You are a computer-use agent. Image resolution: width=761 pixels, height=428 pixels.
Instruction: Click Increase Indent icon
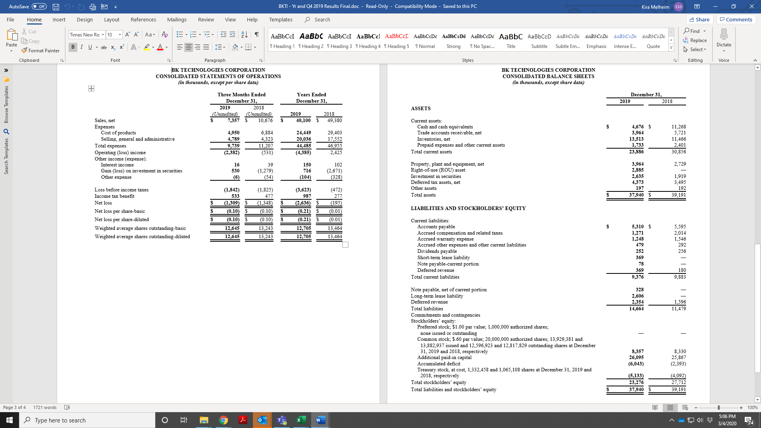click(x=232, y=34)
